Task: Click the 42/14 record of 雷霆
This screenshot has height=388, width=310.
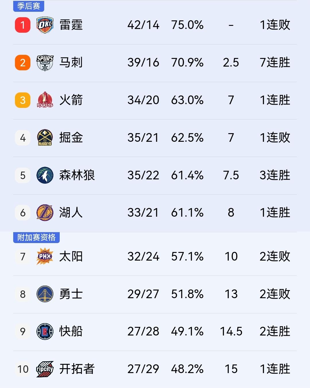Action: click(x=144, y=25)
